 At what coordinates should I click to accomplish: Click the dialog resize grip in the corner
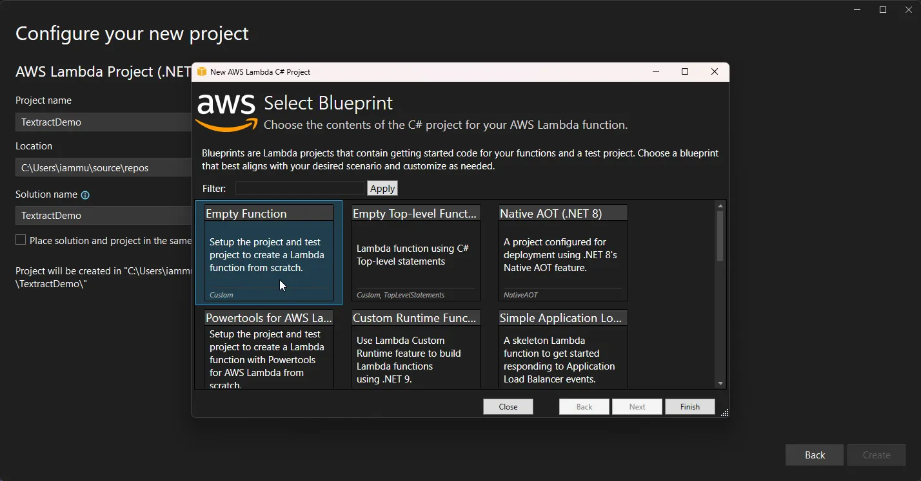724,413
